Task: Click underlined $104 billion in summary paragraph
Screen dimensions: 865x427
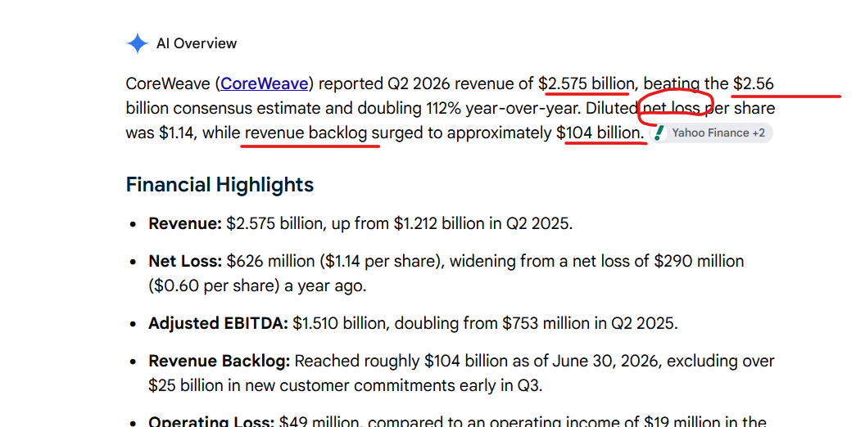Action: pyautogui.click(x=600, y=133)
